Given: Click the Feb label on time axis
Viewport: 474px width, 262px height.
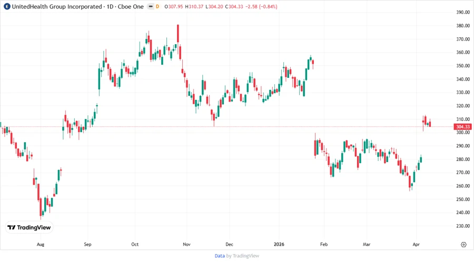Looking at the screenshot, I should pos(324,244).
